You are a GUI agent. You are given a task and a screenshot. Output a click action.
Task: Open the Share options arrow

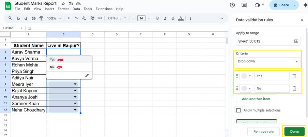coord(295,5)
